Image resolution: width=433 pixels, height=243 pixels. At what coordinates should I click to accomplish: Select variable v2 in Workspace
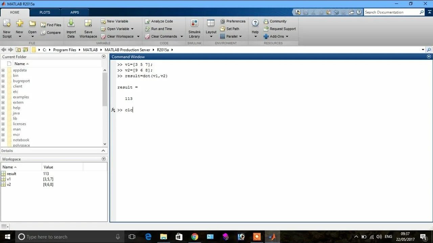tap(9, 185)
